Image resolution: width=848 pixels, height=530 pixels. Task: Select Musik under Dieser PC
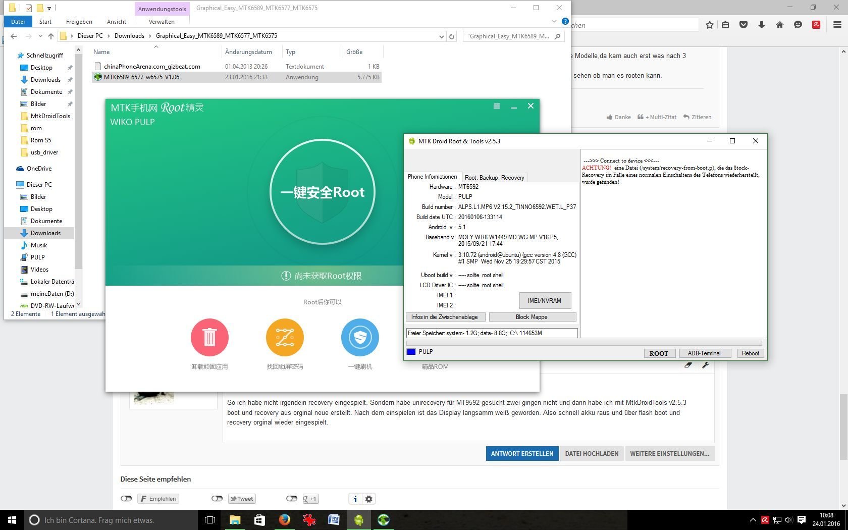tap(38, 245)
